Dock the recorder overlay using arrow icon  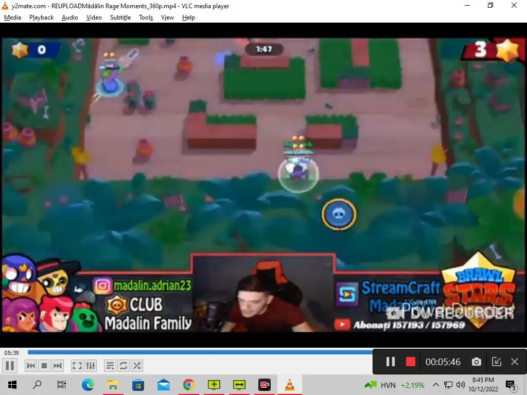(x=497, y=362)
